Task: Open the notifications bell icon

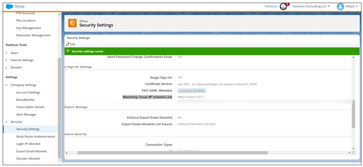Action: pyautogui.click(x=283, y=6)
